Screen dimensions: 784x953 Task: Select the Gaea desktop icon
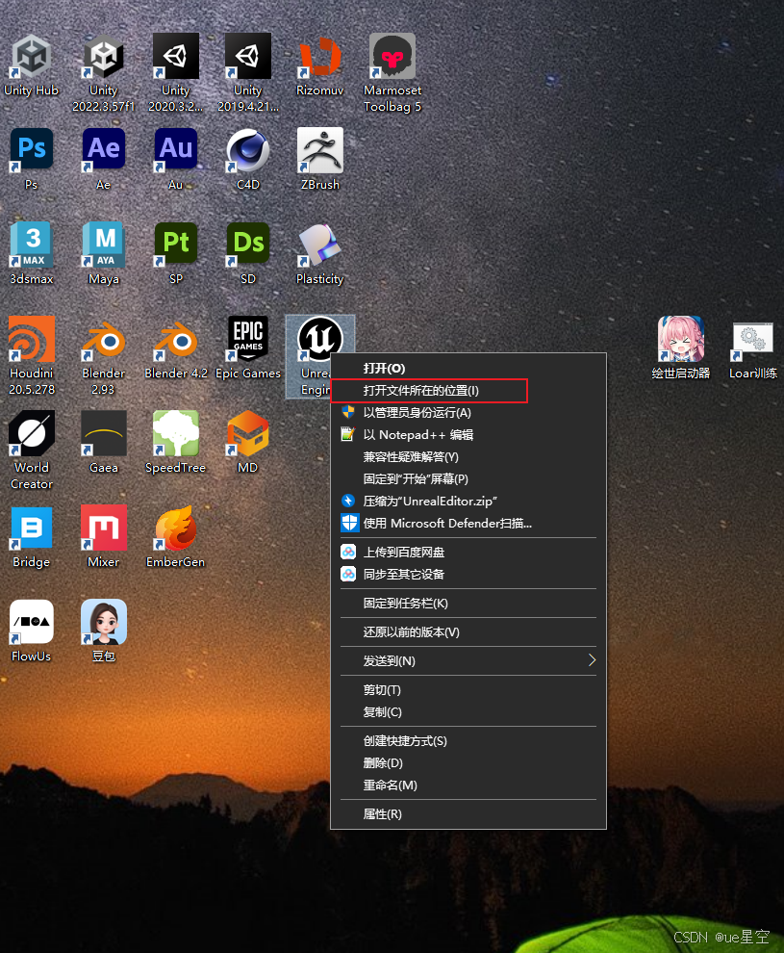(104, 443)
